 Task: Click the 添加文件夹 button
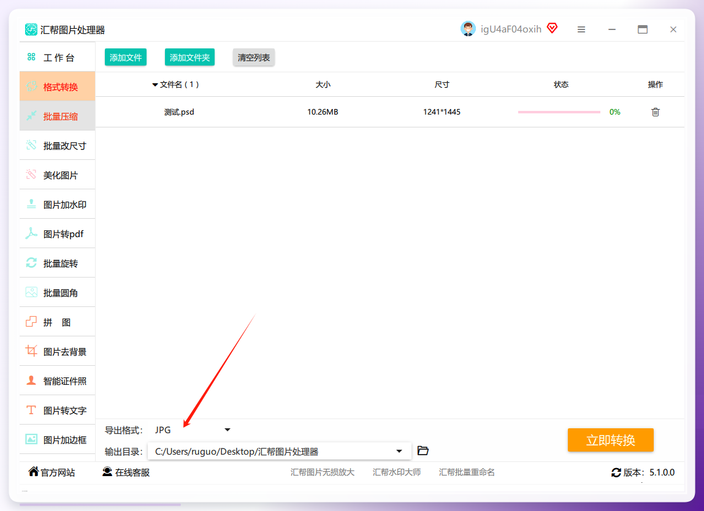(189, 58)
